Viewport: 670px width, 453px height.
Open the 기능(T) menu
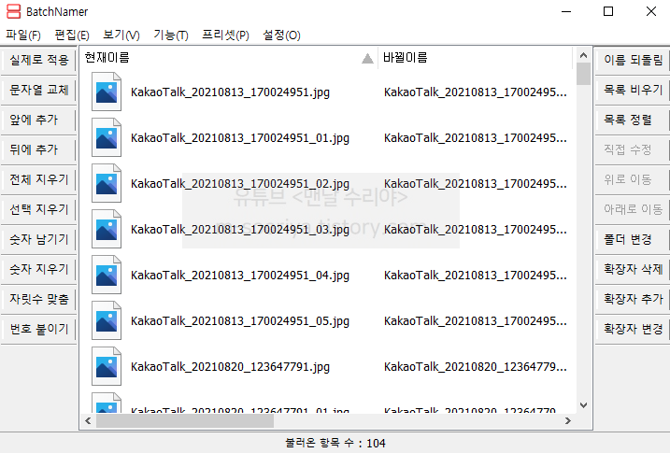pyautogui.click(x=171, y=35)
